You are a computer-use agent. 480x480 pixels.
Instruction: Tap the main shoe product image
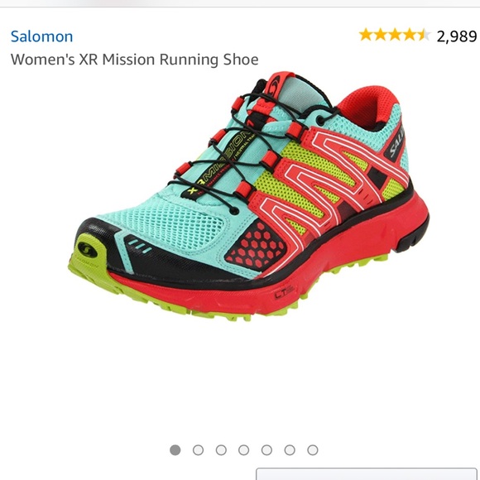coord(248,196)
